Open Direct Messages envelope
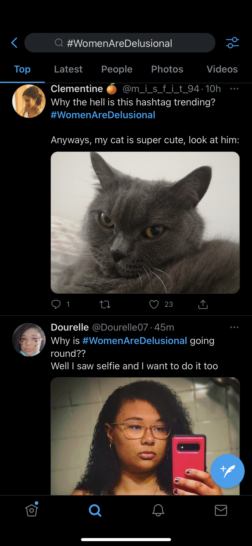The image size is (252, 546). pos(221,510)
